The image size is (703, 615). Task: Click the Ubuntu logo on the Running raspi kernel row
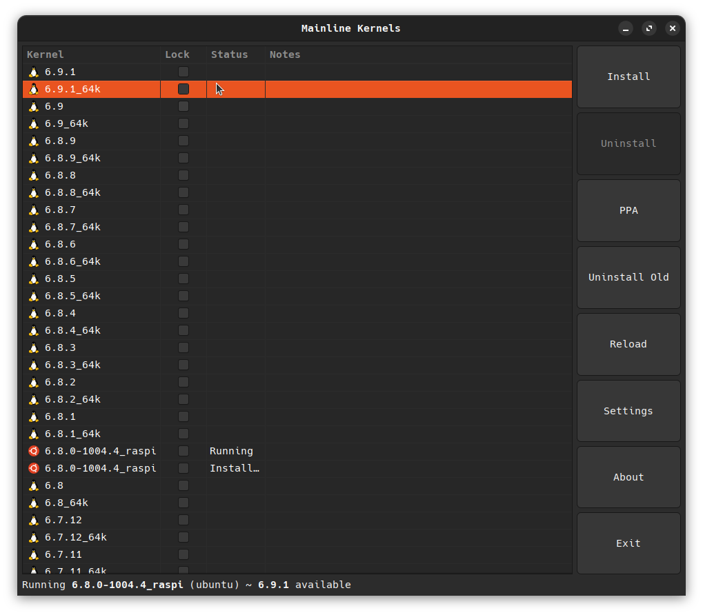(x=34, y=451)
